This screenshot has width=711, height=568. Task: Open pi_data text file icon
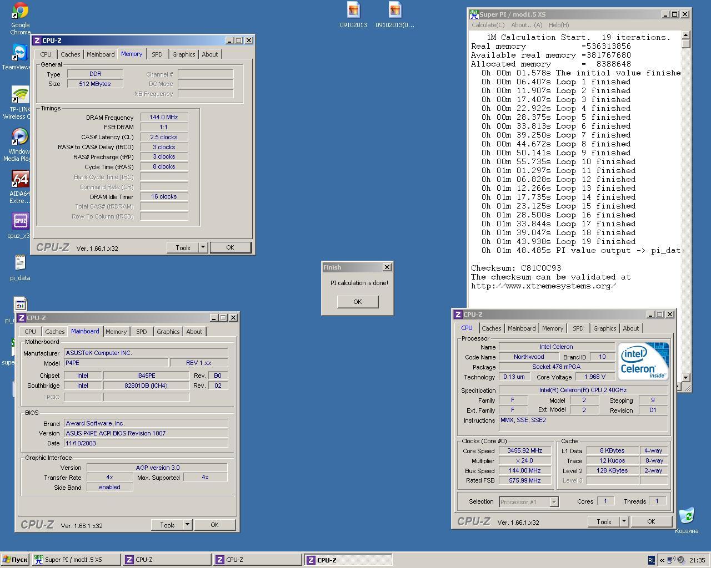20,268
